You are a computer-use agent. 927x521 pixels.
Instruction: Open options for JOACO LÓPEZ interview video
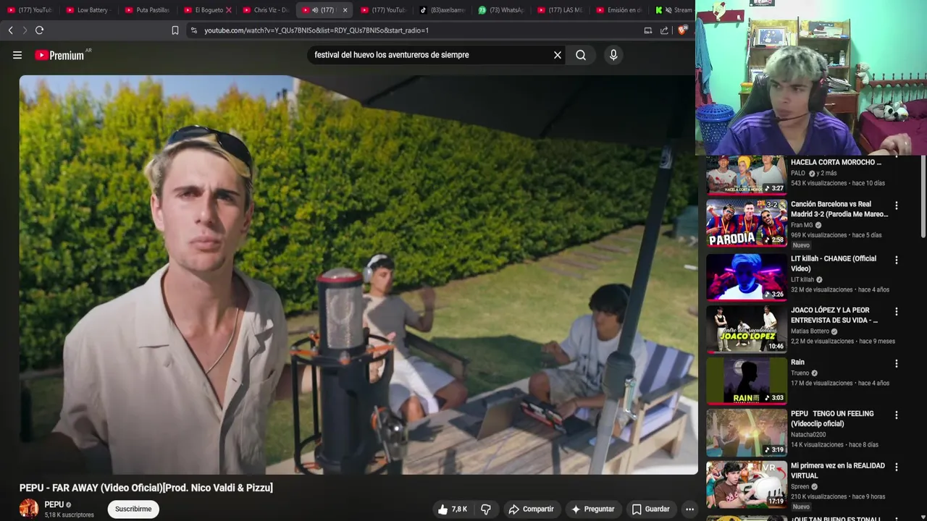pyautogui.click(x=897, y=311)
